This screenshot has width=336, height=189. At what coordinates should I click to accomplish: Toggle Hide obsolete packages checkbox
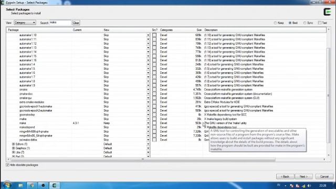click(7, 165)
